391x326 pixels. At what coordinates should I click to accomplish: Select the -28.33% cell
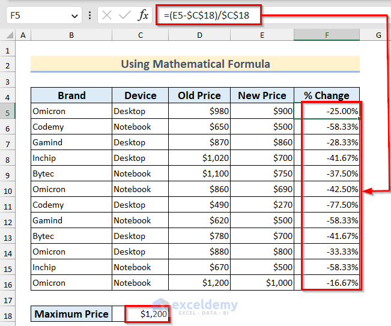[x=327, y=142]
